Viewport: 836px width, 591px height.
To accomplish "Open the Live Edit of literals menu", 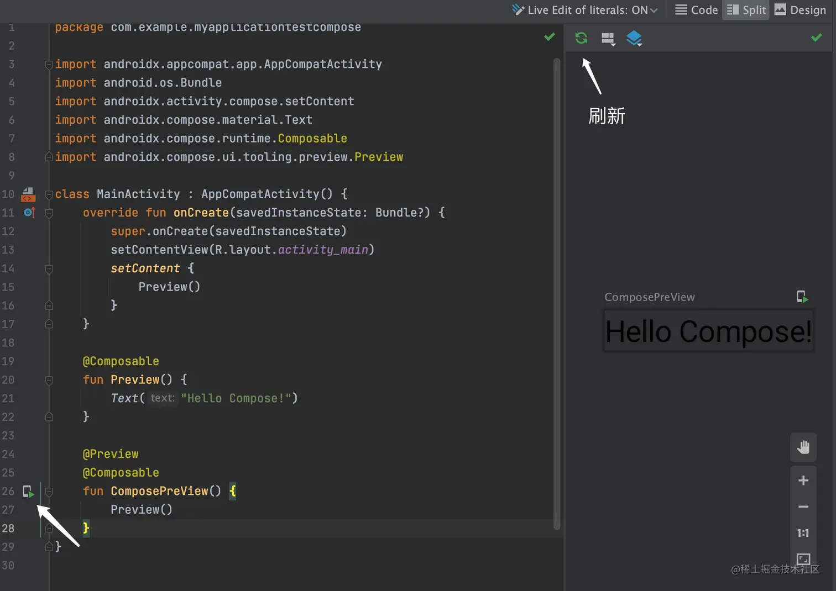I will [x=584, y=10].
